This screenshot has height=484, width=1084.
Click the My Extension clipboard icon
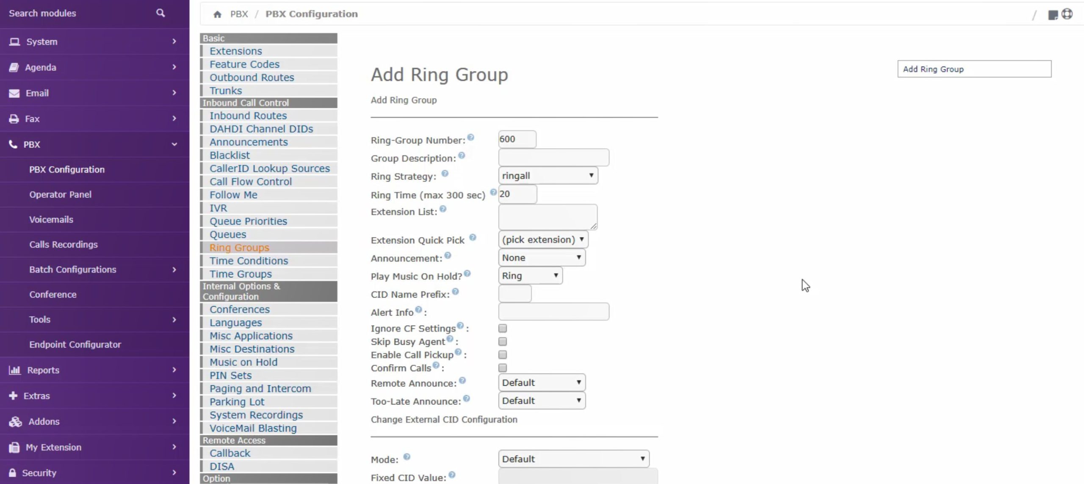14,447
